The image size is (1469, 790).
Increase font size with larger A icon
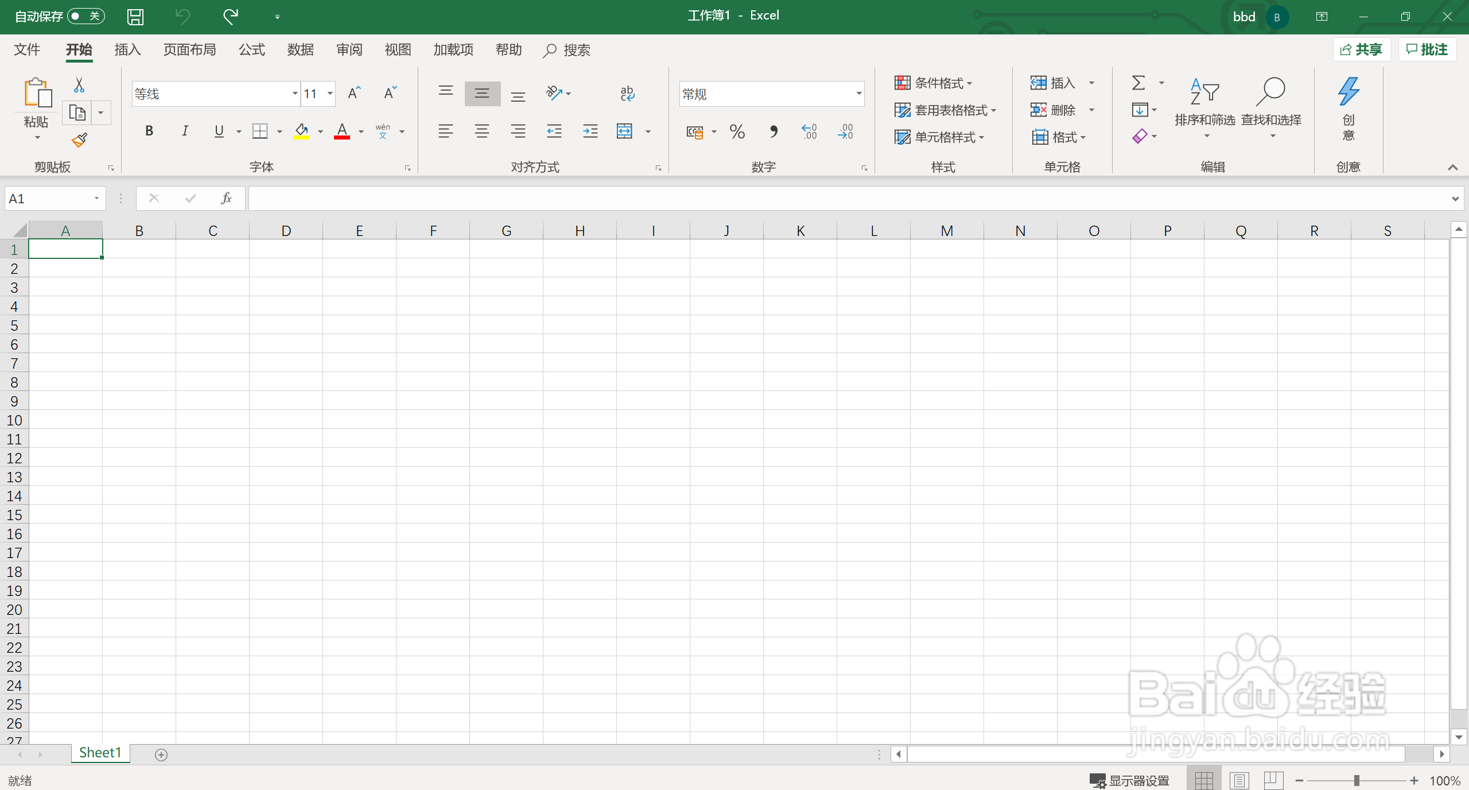click(355, 93)
